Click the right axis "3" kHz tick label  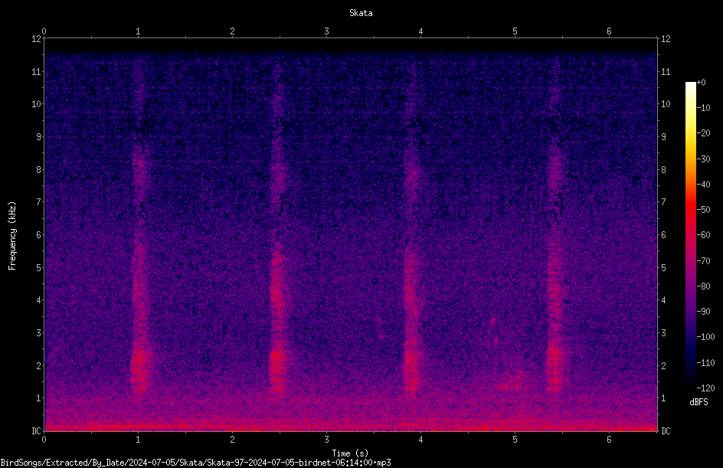(x=663, y=333)
